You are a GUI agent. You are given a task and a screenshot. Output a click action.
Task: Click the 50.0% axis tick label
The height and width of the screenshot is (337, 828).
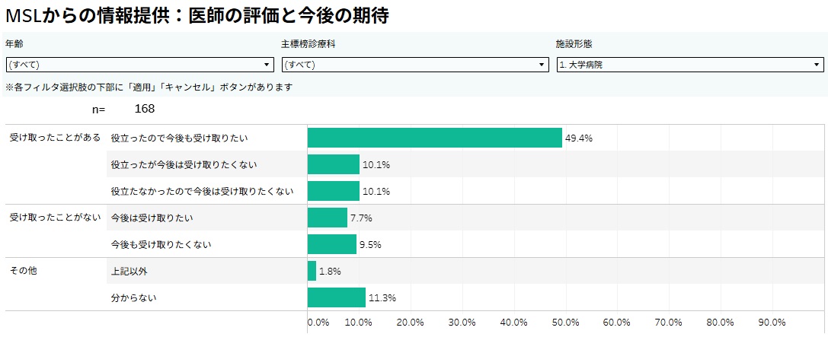click(566, 322)
